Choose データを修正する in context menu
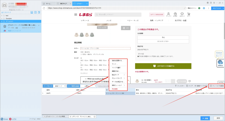 (118, 82)
